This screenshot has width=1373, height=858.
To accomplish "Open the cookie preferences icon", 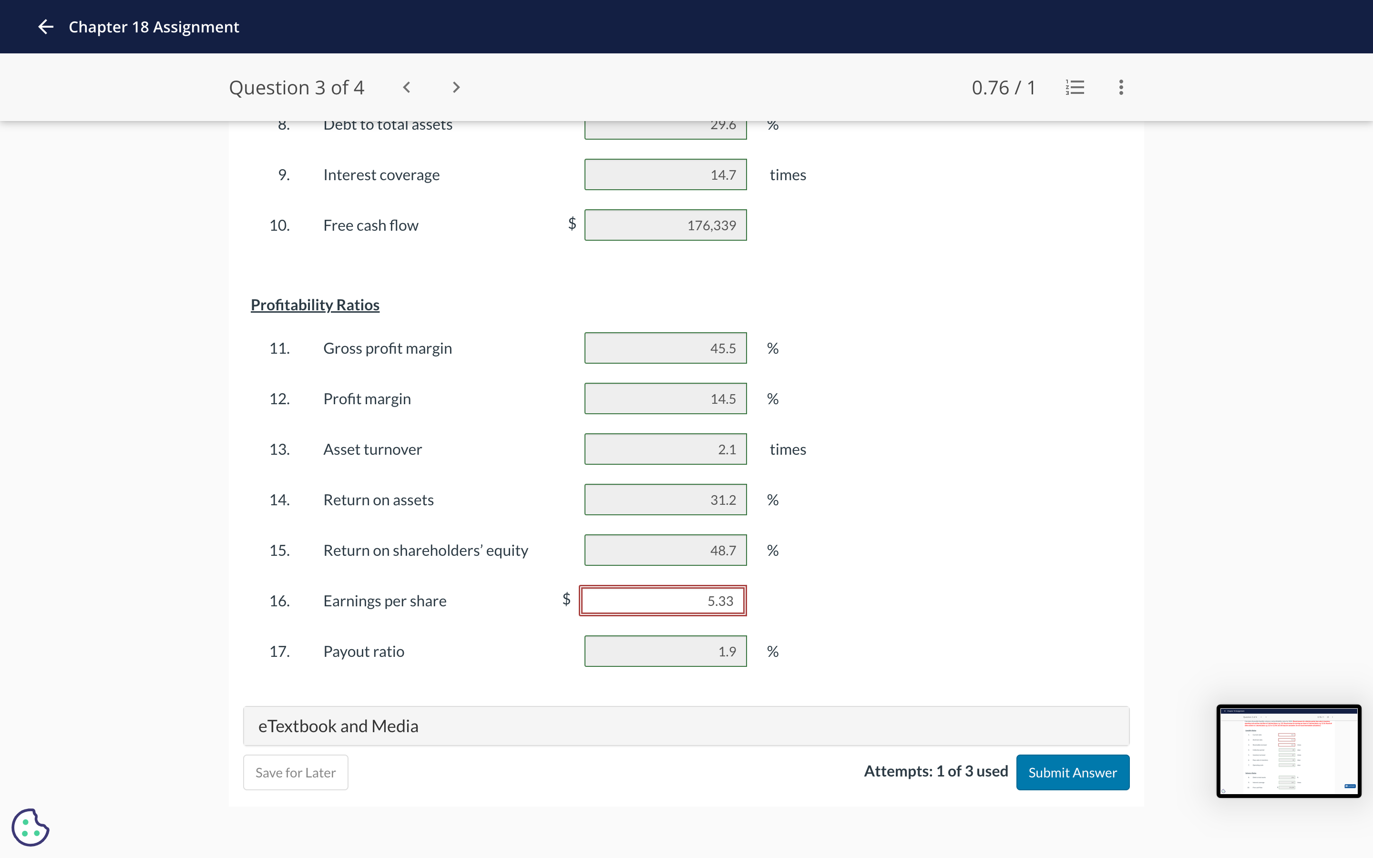I will click(x=31, y=827).
